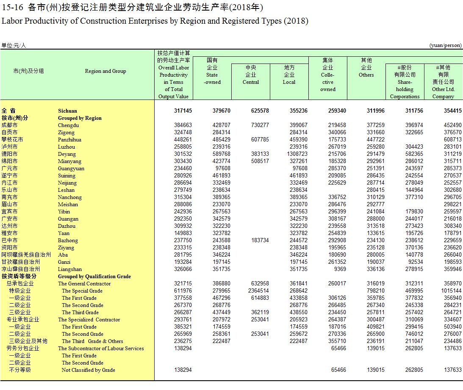The height and width of the screenshot is (390, 463).
Task: Click the 'Guangan' row label
Action: pyautogui.click(x=68, y=219)
